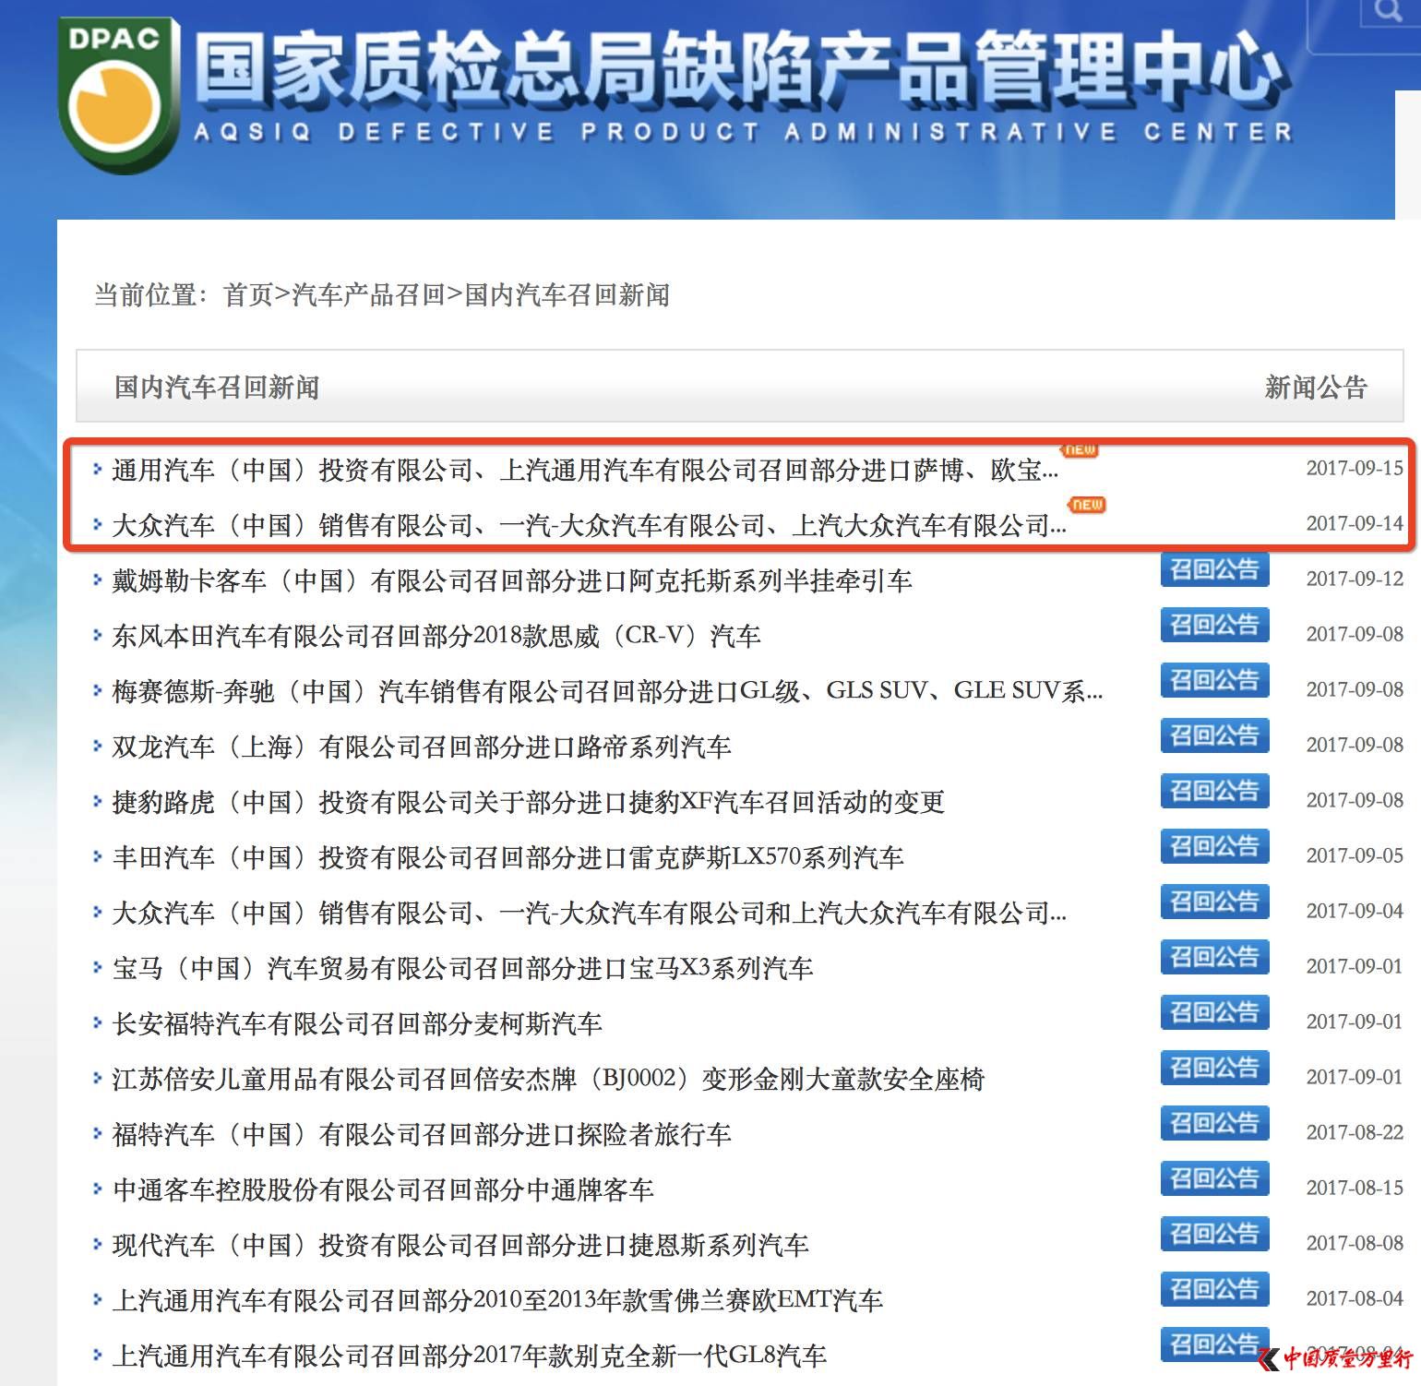1421x1386 pixels.
Task: Open 戴姆勒卡客车 阿克托斯 recall article
Action: click(512, 580)
